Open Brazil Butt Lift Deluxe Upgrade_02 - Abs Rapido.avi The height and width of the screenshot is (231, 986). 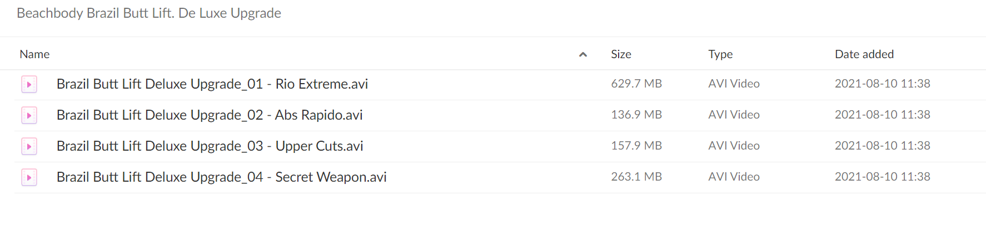(210, 115)
